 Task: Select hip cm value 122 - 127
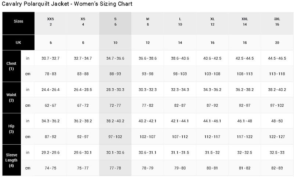[277, 137]
